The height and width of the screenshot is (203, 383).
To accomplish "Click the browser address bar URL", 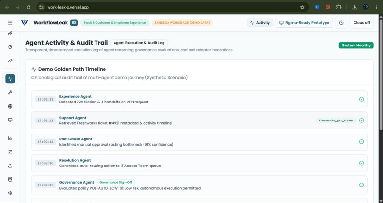I will tap(68, 7).
